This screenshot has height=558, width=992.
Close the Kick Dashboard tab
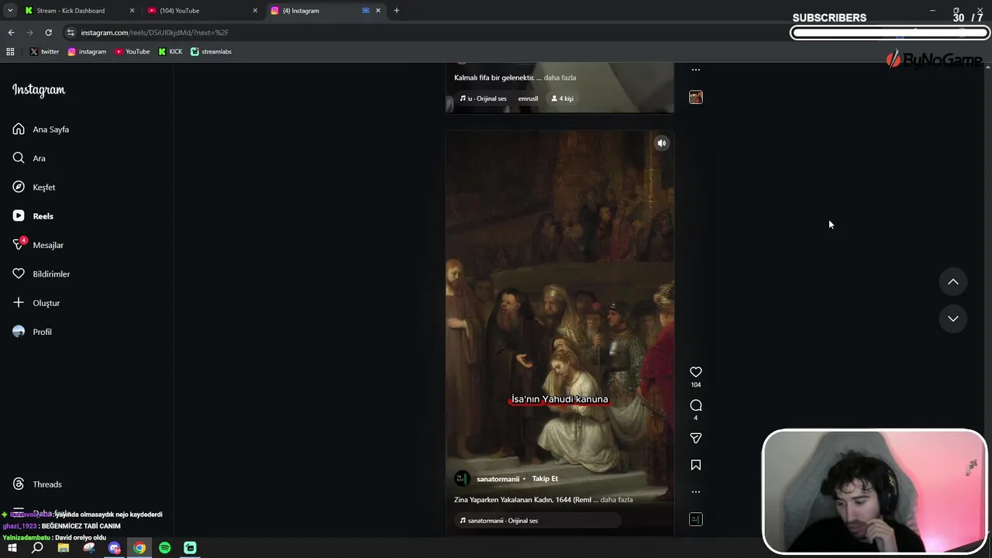[x=132, y=11]
